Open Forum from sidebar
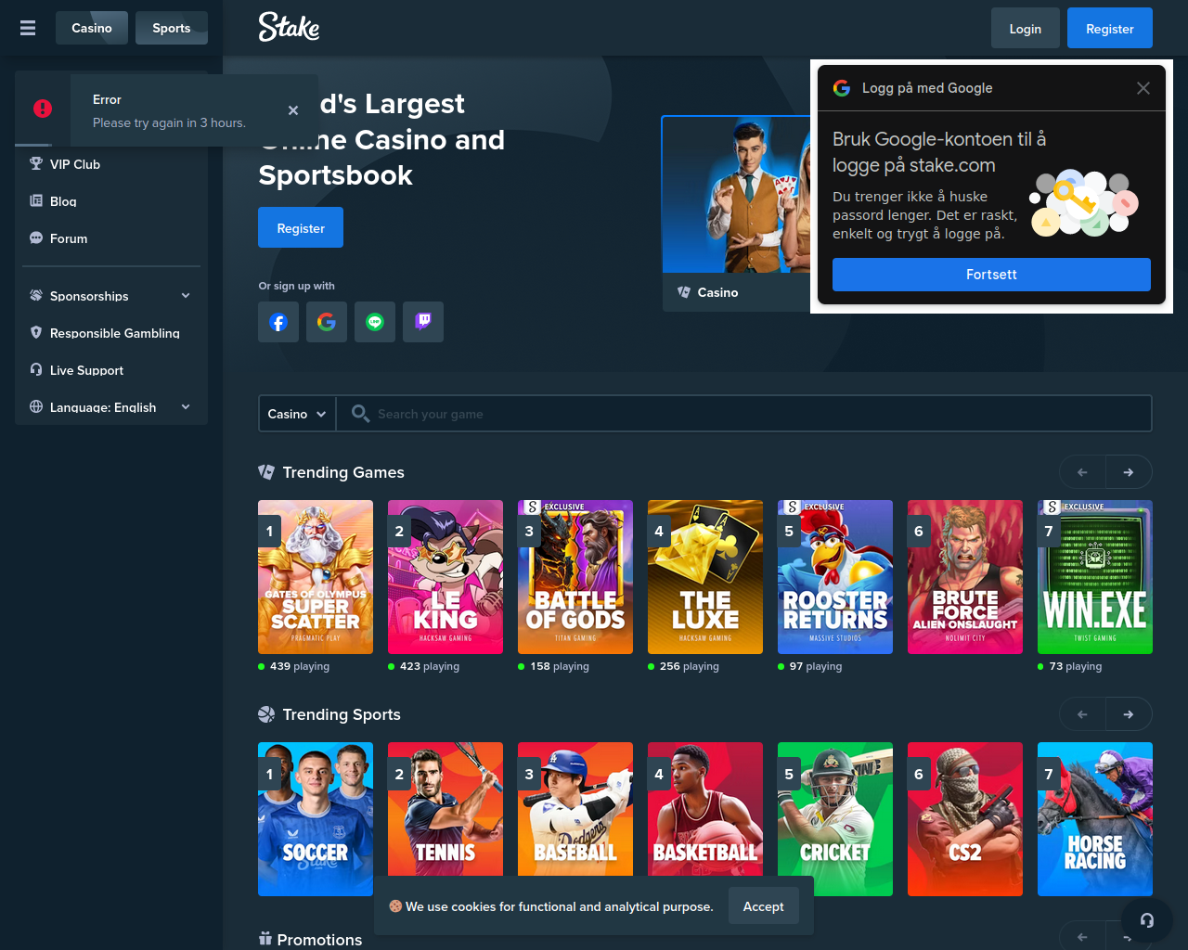 pos(111,238)
